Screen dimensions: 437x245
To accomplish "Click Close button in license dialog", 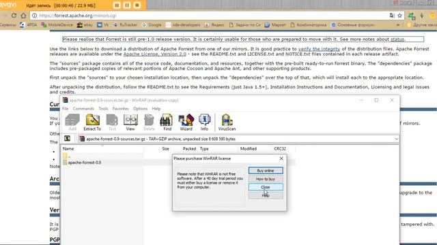I will 266,187.
